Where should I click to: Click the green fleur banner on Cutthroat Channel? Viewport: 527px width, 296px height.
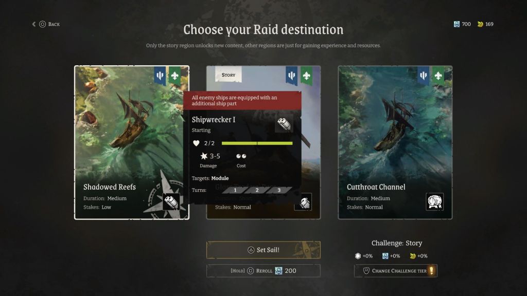(438, 76)
